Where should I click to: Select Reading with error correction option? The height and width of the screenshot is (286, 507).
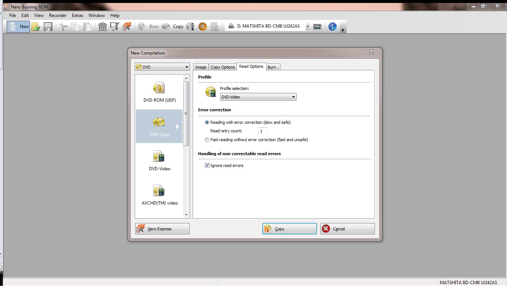point(207,122)
